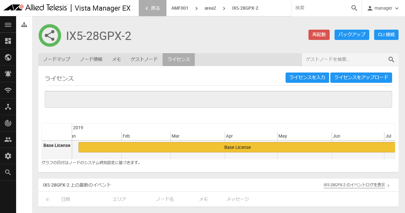This screenshot has width=405, height=213.
Task: Switch to the ノードマップ tab
Action: [x=57, y=59]
